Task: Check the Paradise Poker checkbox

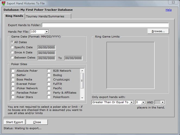Action: [13, 93]
